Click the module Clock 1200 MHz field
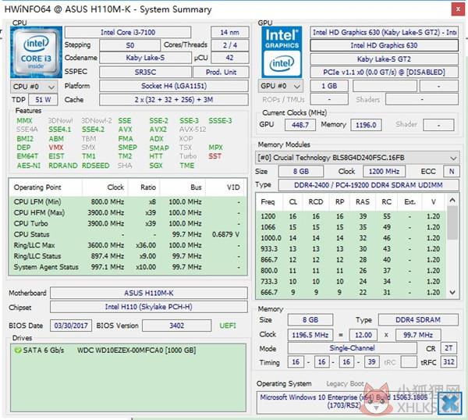468x420 pixels. pos(384,172)
